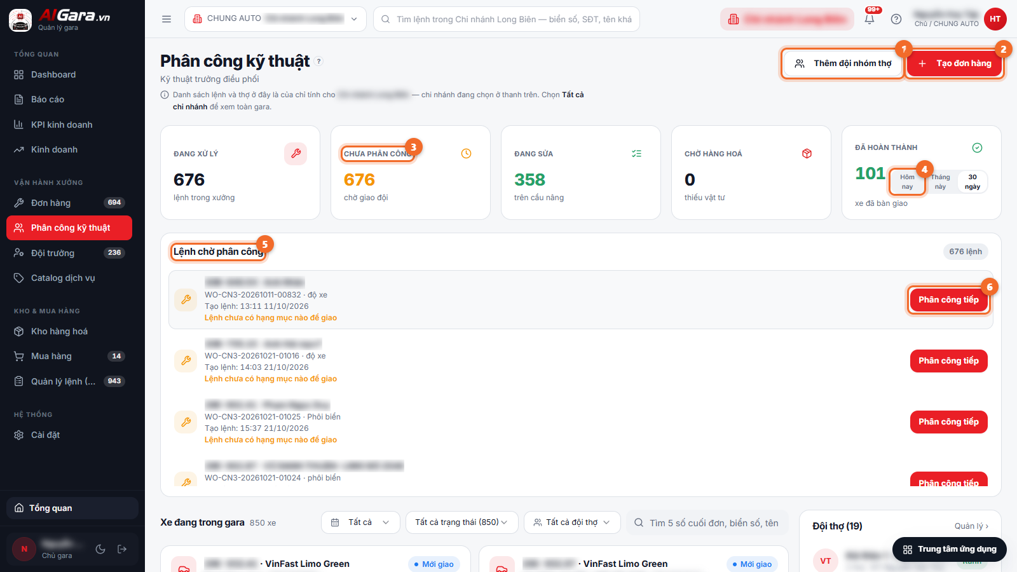Click the HT user avatar
Screen dimensions: 1017x572
(995, 19)
